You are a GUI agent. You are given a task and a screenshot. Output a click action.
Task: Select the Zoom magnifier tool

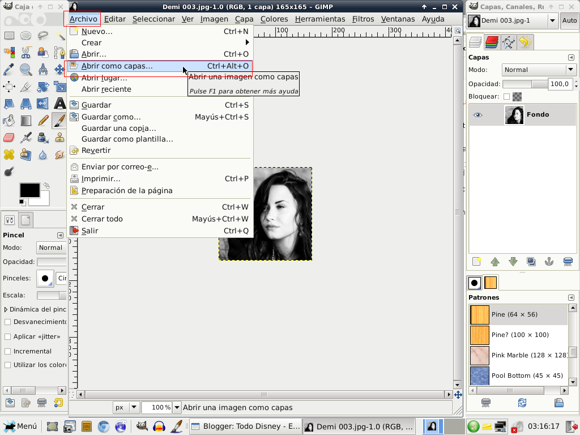[x=25, y=70]
